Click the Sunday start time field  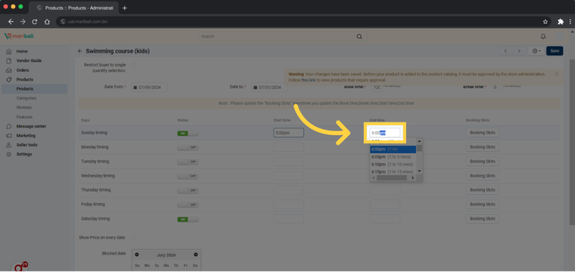coord(288,133)
